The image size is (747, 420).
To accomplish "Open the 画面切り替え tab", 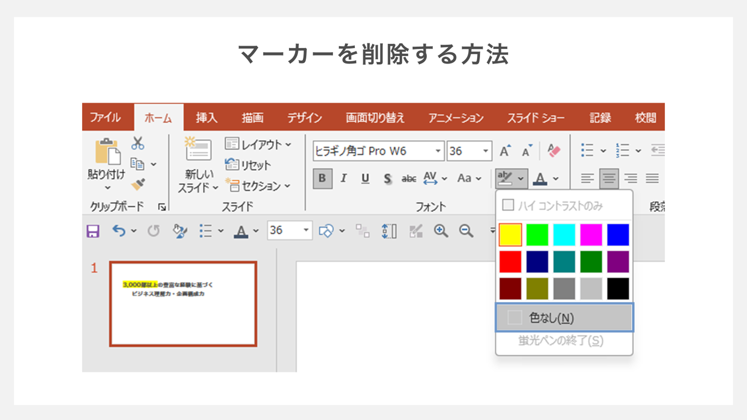I will click(375, 118).
